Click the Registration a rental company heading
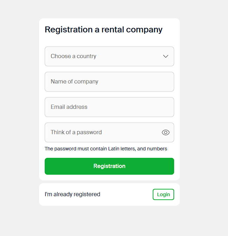 pos(103,30)
